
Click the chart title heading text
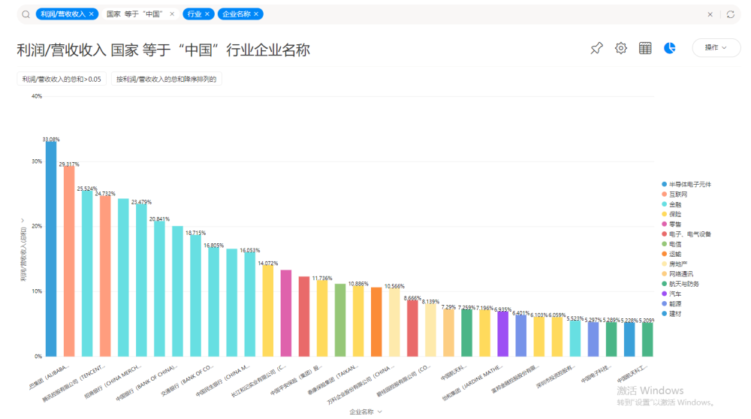coord(163,50)
